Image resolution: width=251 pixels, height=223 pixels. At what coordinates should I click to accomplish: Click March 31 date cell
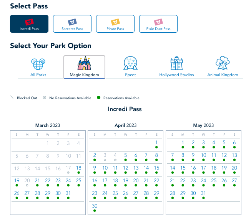pos(68,193)
